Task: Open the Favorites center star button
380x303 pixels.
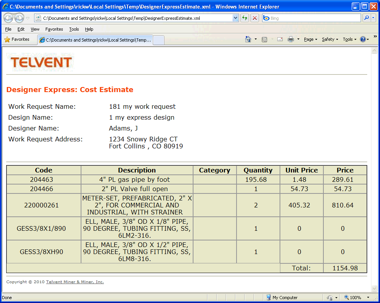Action: [x=17, y=39]
